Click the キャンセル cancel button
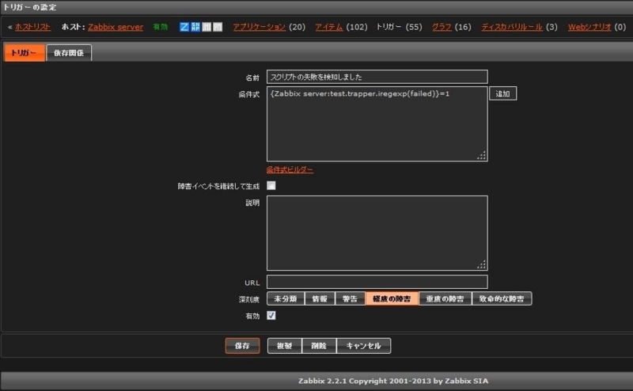 (363, 346)
